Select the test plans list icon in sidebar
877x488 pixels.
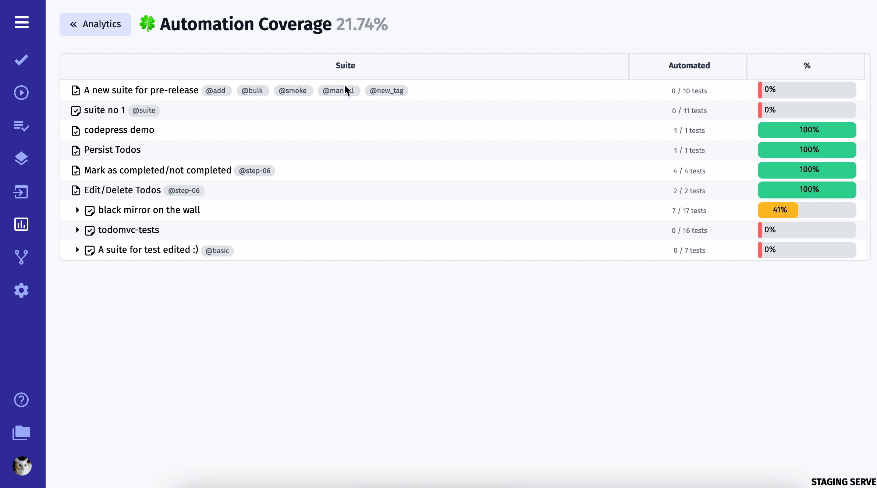[x=21, y=126]
